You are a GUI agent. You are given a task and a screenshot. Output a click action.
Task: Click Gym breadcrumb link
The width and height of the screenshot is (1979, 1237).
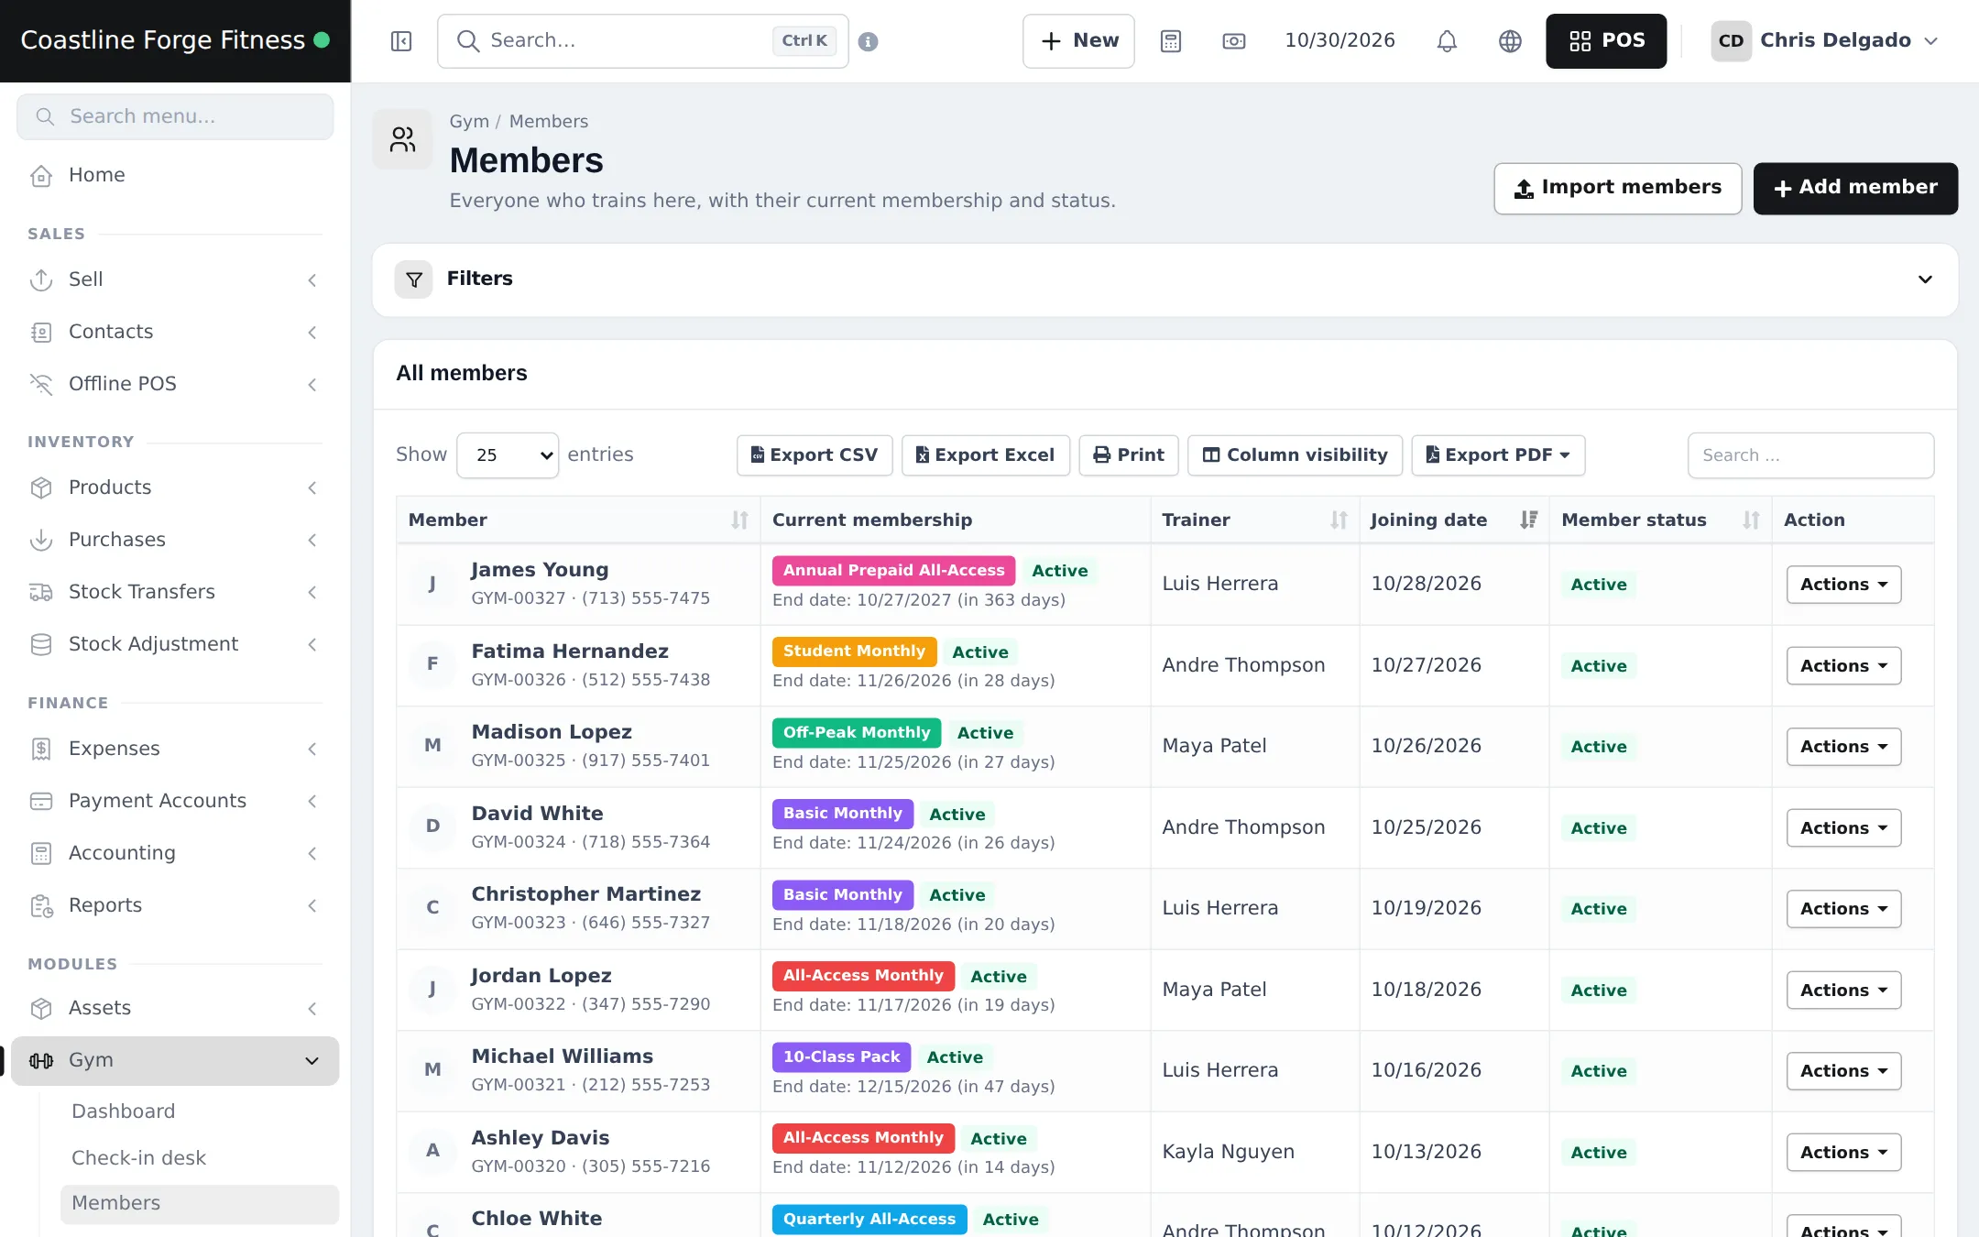click(x=469, y=122)
